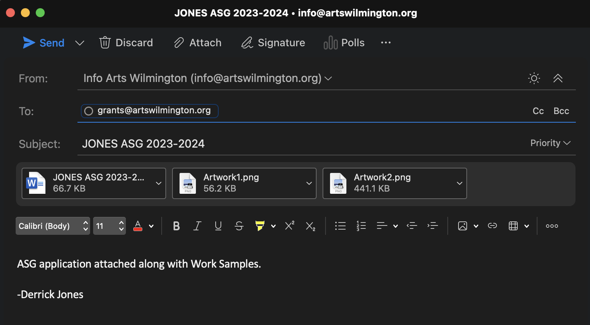
Task: Insert a hyperlink with the link icon
Action: click(x=492, y=226)
